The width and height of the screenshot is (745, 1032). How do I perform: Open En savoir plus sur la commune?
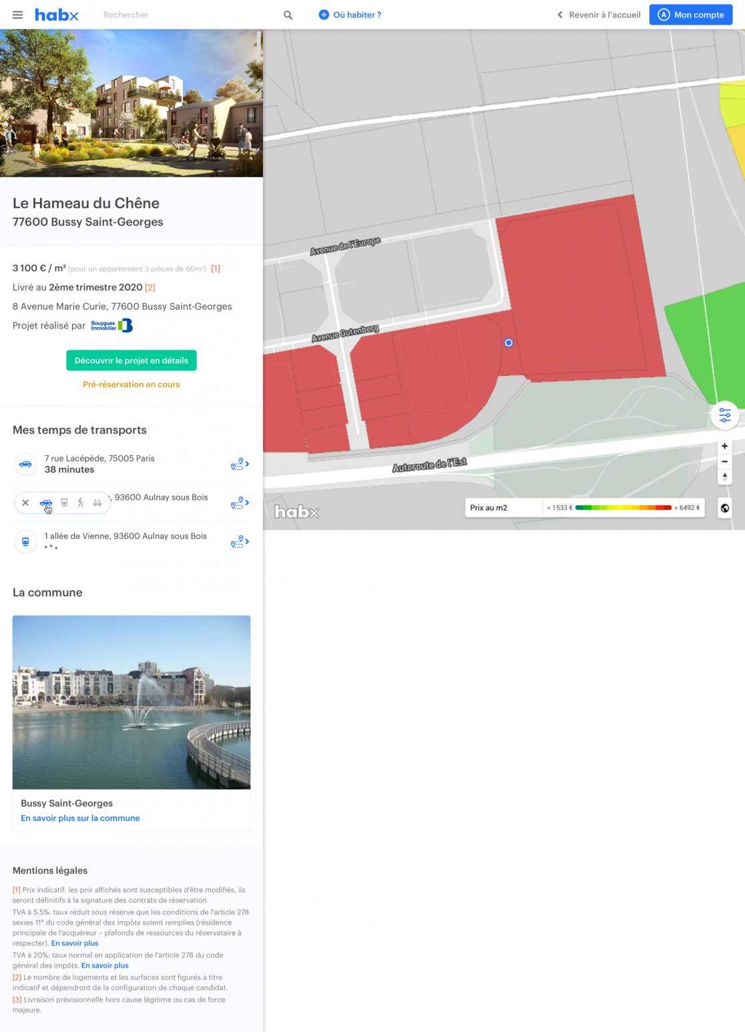80,818
